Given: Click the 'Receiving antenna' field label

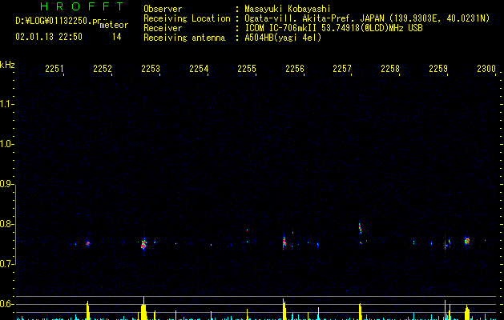Looking at the screenshot, I should (184, 38).
